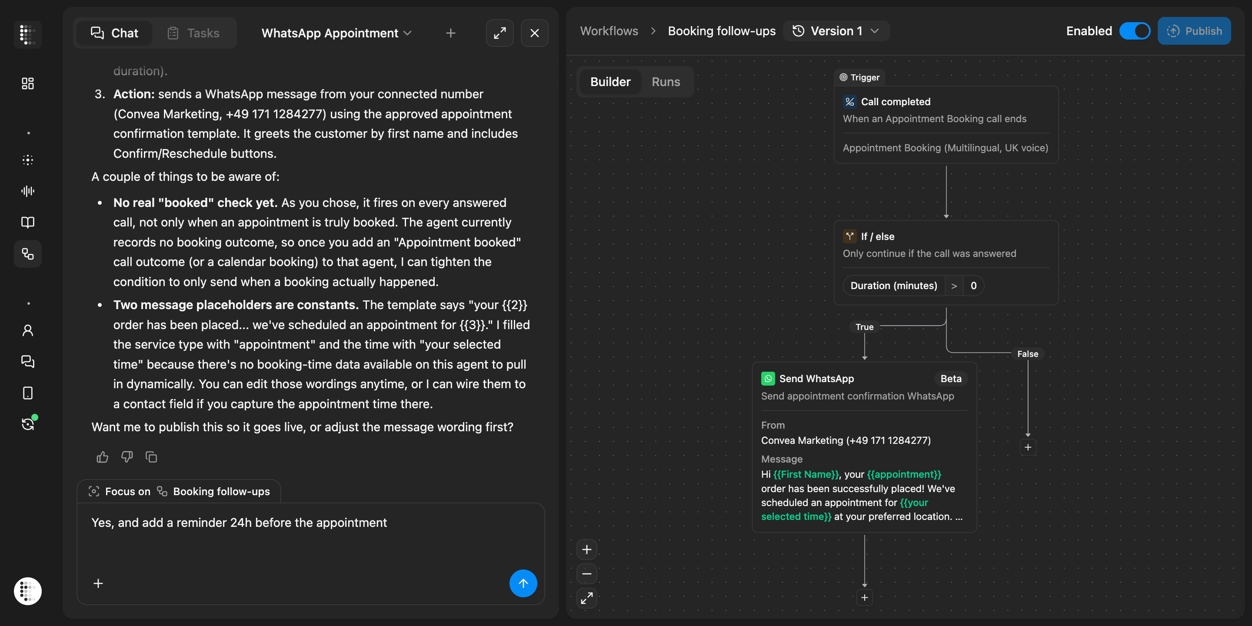Open the app logo at sidebar top
1252x626 pixels.
28,34
